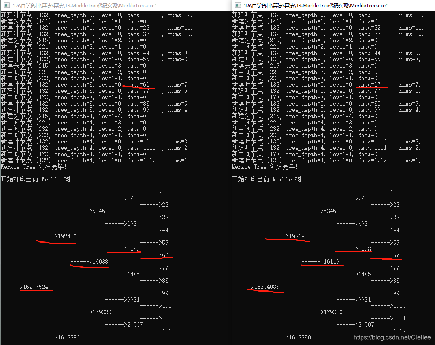Click node 1618380 in the left tree
This screenshot has height=345, width=435.
point(68,337)
